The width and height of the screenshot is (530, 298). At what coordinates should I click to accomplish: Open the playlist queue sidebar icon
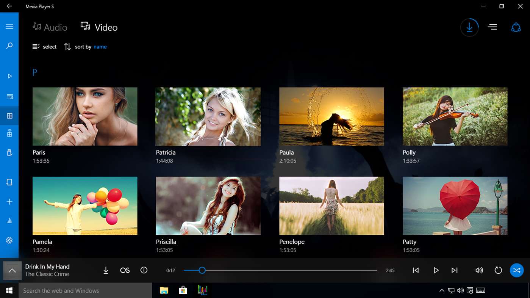[x=9, y=97]
